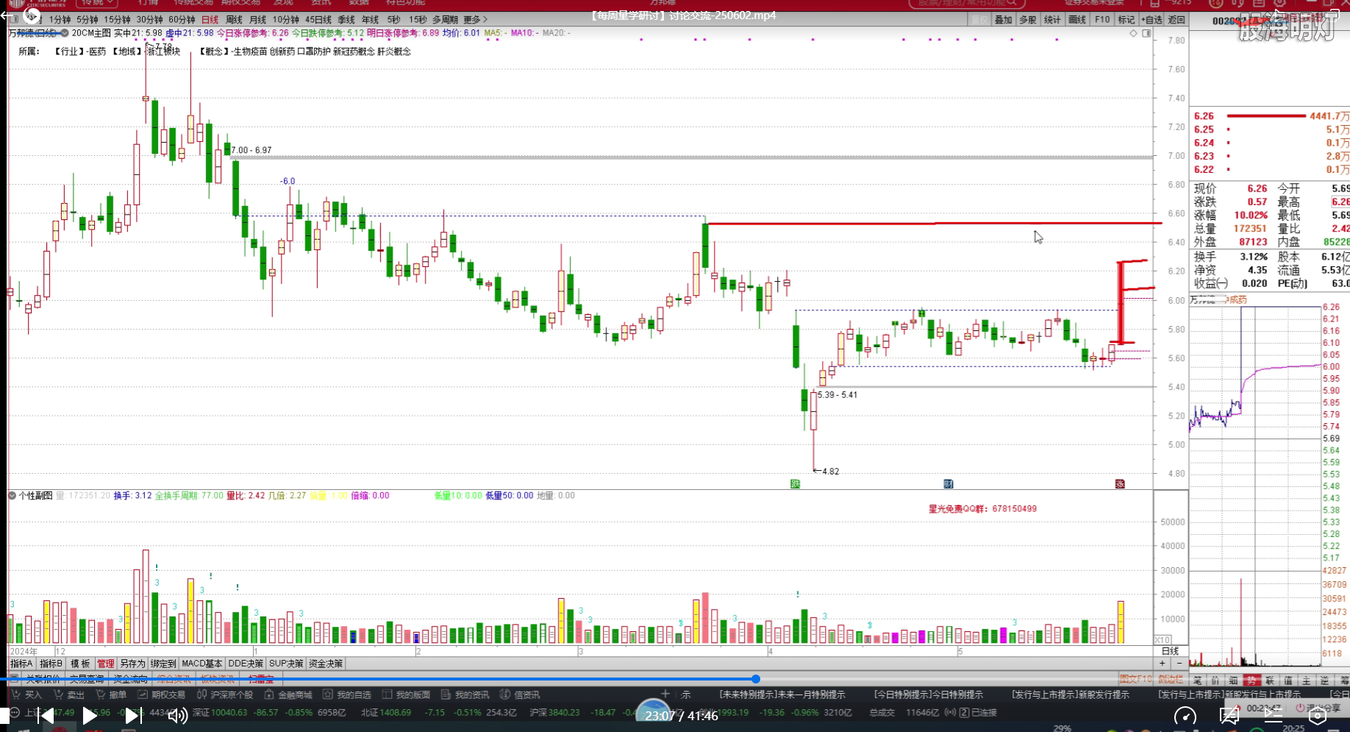Click 另存为 save-as option
This screenshot has height=732, width=1350.
(132, 664)
